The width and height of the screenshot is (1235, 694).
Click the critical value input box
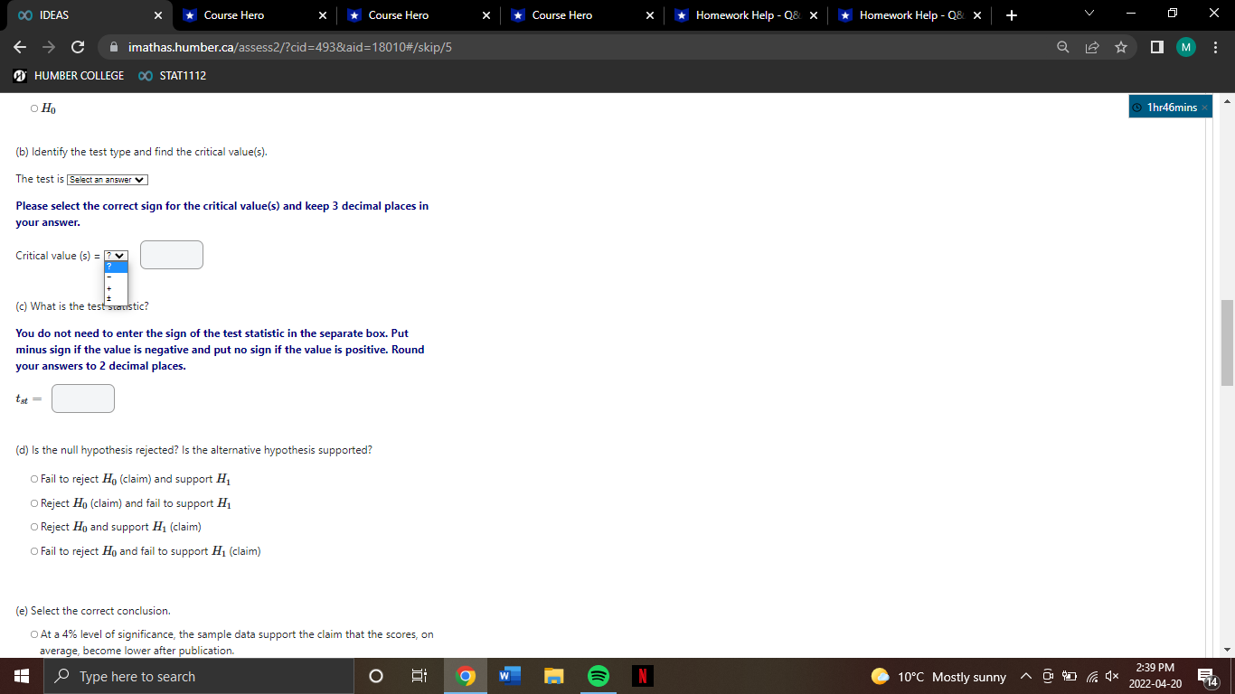[172, 255]
